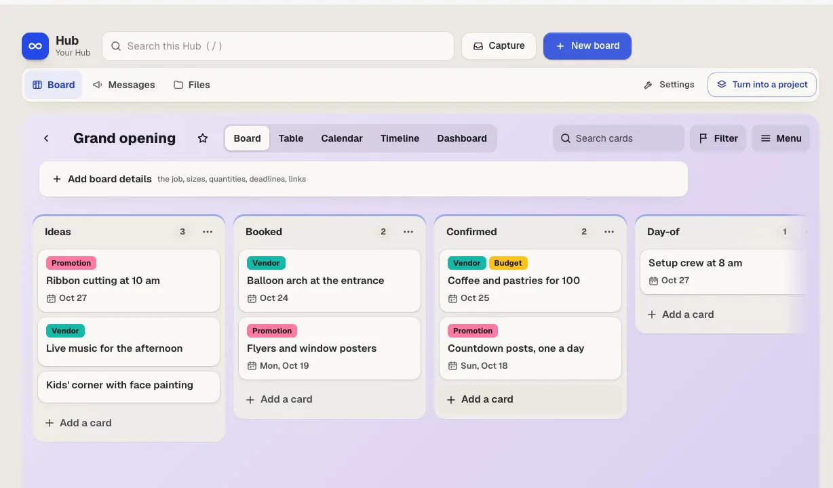Open the Filter button
The image size is (833, 488).
point(718,138)
